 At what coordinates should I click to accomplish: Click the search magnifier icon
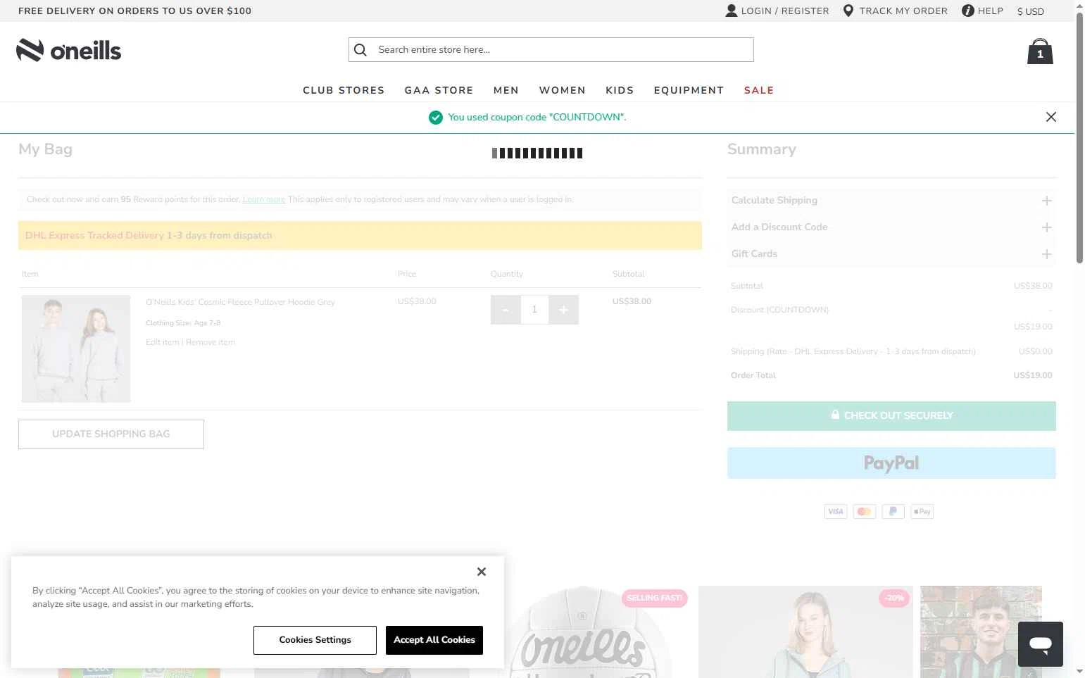point(360,50)
